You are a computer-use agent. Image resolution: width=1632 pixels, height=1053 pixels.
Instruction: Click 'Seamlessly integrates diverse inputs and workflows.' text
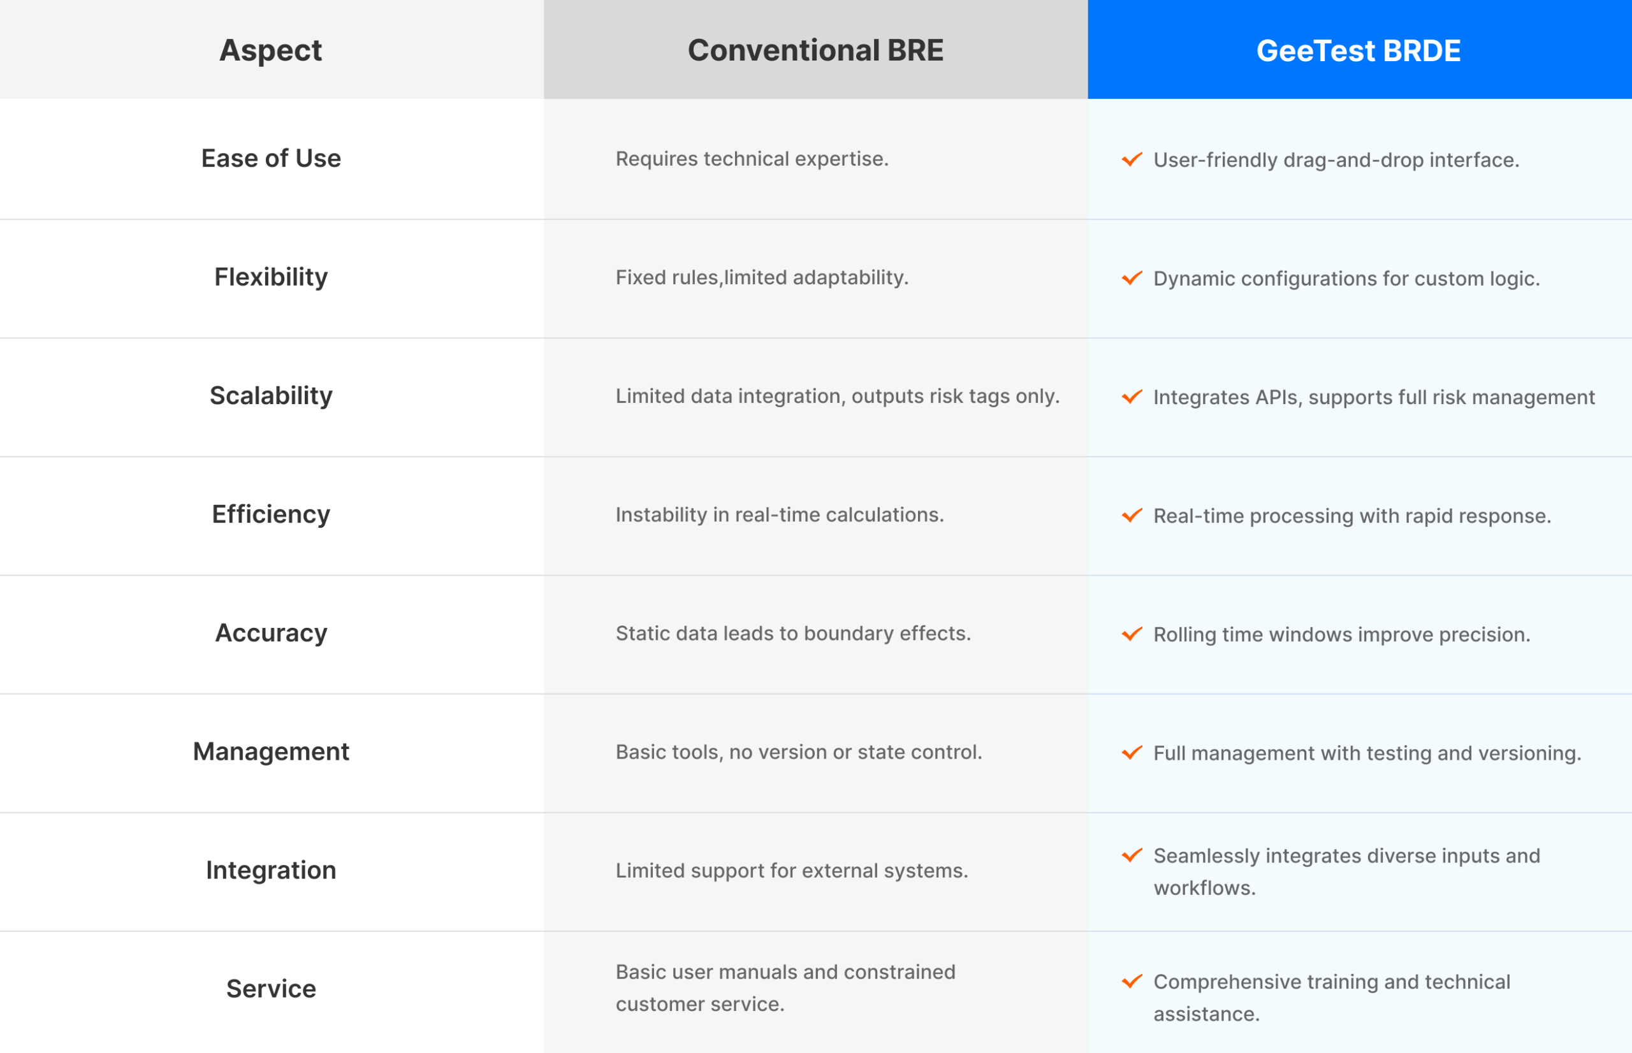[1346, 872]
